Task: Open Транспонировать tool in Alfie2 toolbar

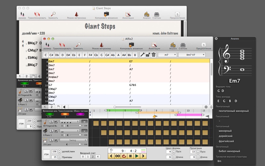Action: point(62,46)
